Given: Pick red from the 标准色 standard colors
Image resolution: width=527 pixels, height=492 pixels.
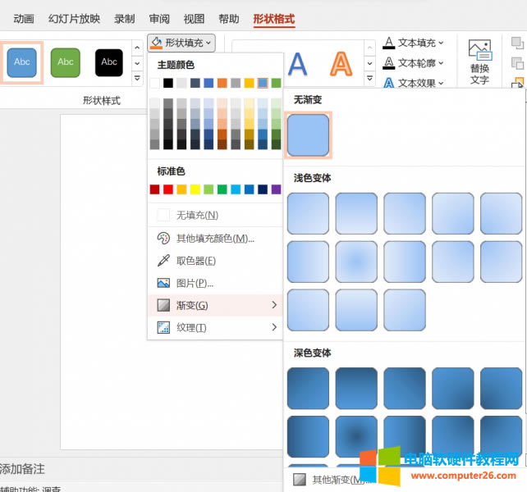Looking at the screenshot, I should click(x=155, y=189).
